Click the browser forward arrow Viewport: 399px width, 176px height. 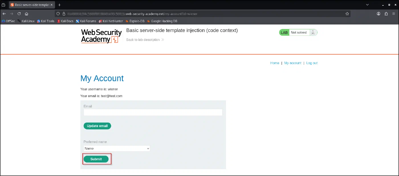(x=12, y=14)
